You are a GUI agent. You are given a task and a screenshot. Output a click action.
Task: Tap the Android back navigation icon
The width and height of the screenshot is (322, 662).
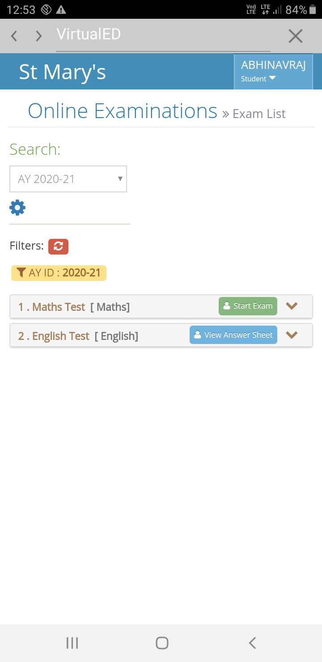pyautogui.click(x=252, y=643)
